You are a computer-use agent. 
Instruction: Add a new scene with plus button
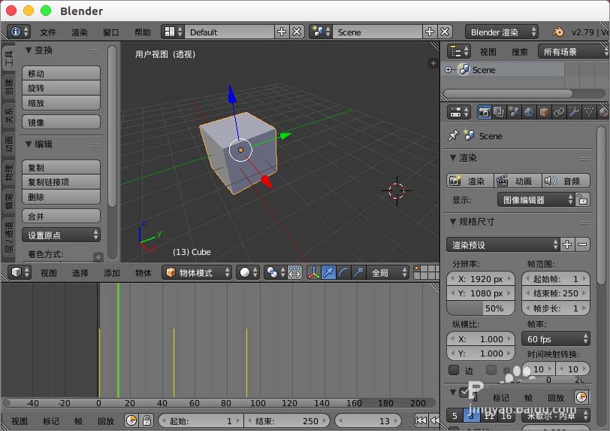pyautogui.click(x=430, y=32)
